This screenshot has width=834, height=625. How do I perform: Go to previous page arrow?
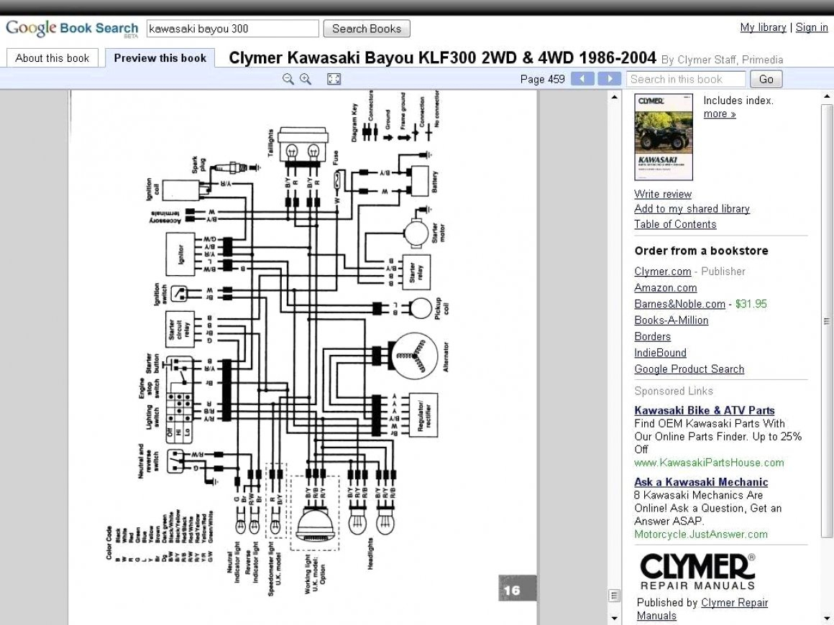point(582,79)
